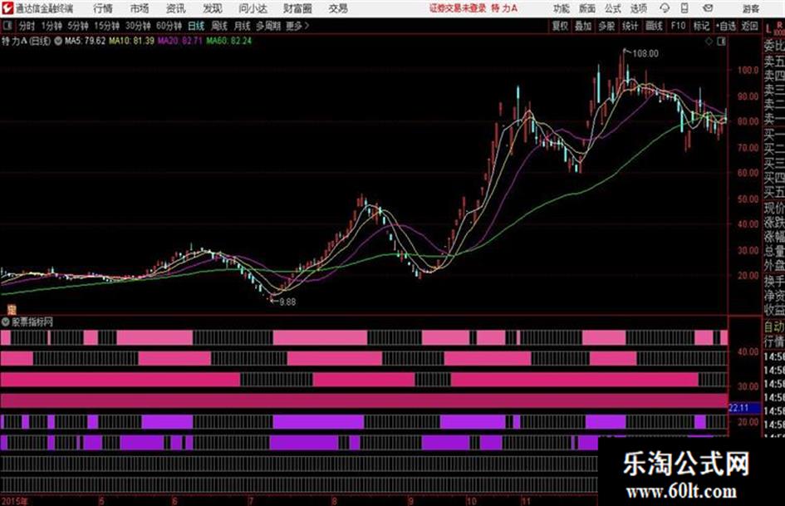Image resolution: width=785 pixels, height=506 pixels.
Task: Click the 2015年 time axis label
Action: point(14,501)
